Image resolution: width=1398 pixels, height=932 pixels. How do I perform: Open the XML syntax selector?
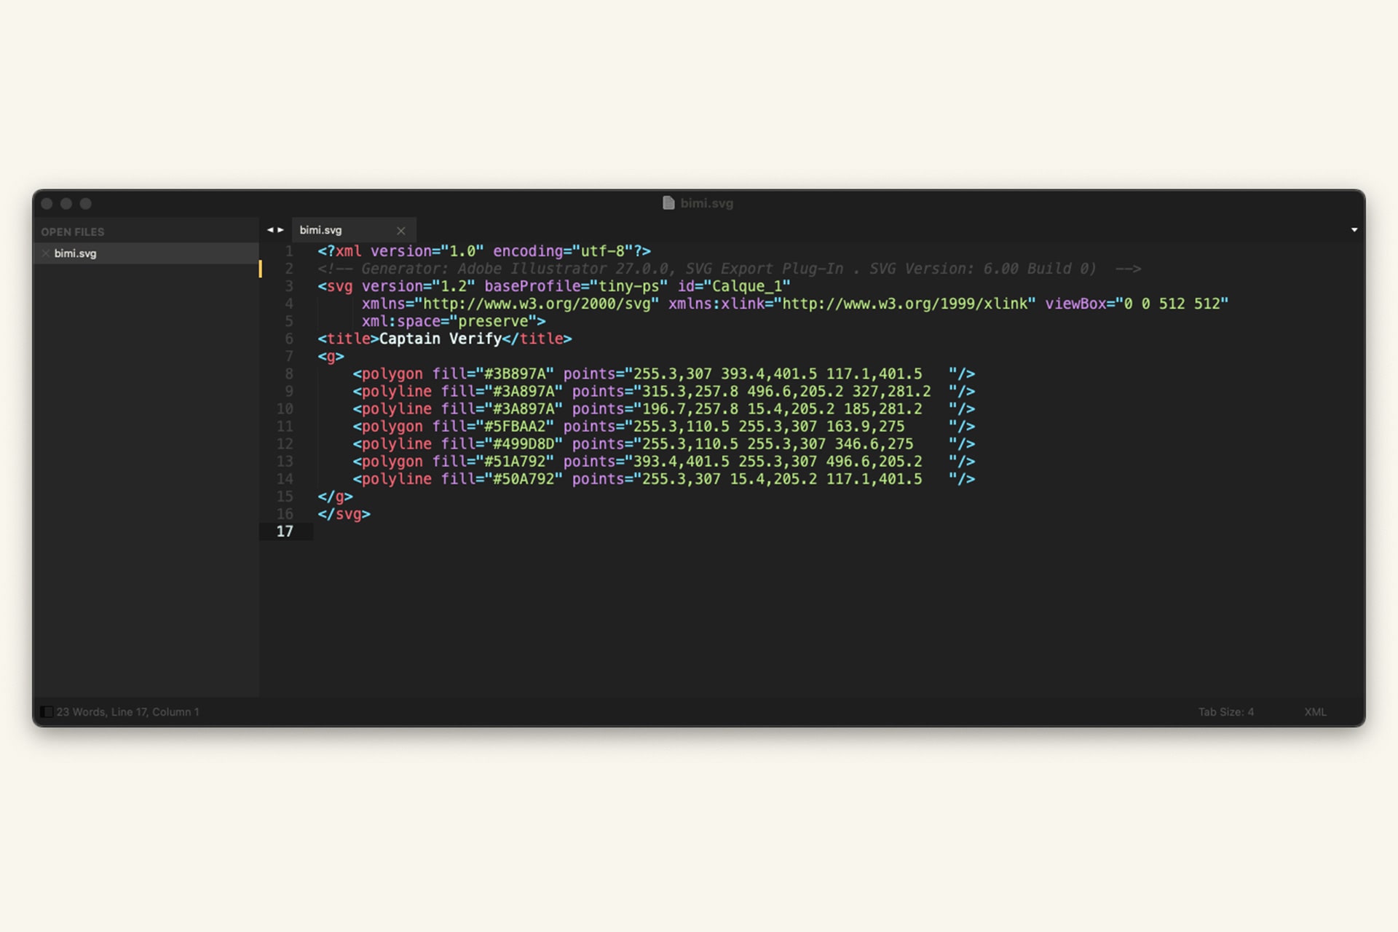click(1315, 711)
